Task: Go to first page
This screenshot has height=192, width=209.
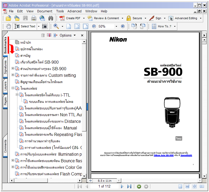Action: pos(80,186)
